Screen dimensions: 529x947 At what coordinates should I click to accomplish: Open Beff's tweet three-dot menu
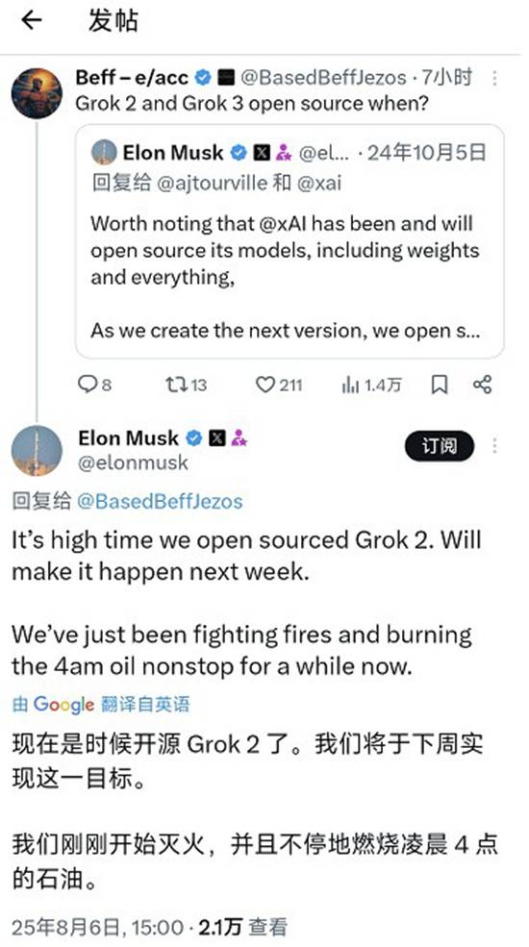click(x=494, y=78)
